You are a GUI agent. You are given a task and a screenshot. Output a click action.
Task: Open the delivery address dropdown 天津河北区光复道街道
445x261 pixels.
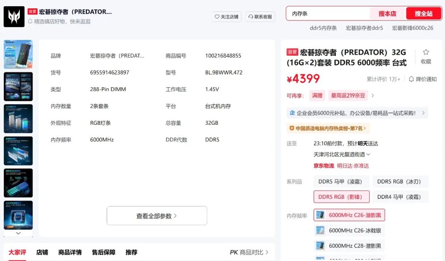(342, 154)
